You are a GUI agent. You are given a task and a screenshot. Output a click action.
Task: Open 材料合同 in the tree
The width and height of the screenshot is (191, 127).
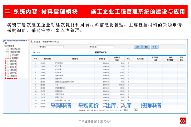[x=13, y=76]
